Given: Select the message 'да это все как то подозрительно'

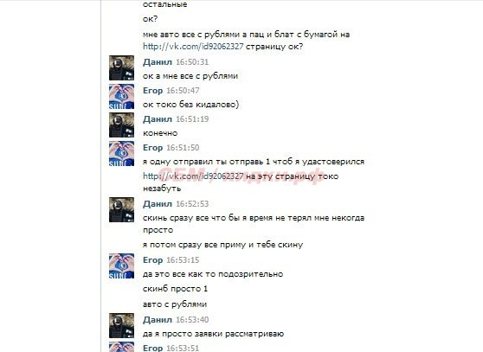Looking at the screenshot, I should [213, 274].
